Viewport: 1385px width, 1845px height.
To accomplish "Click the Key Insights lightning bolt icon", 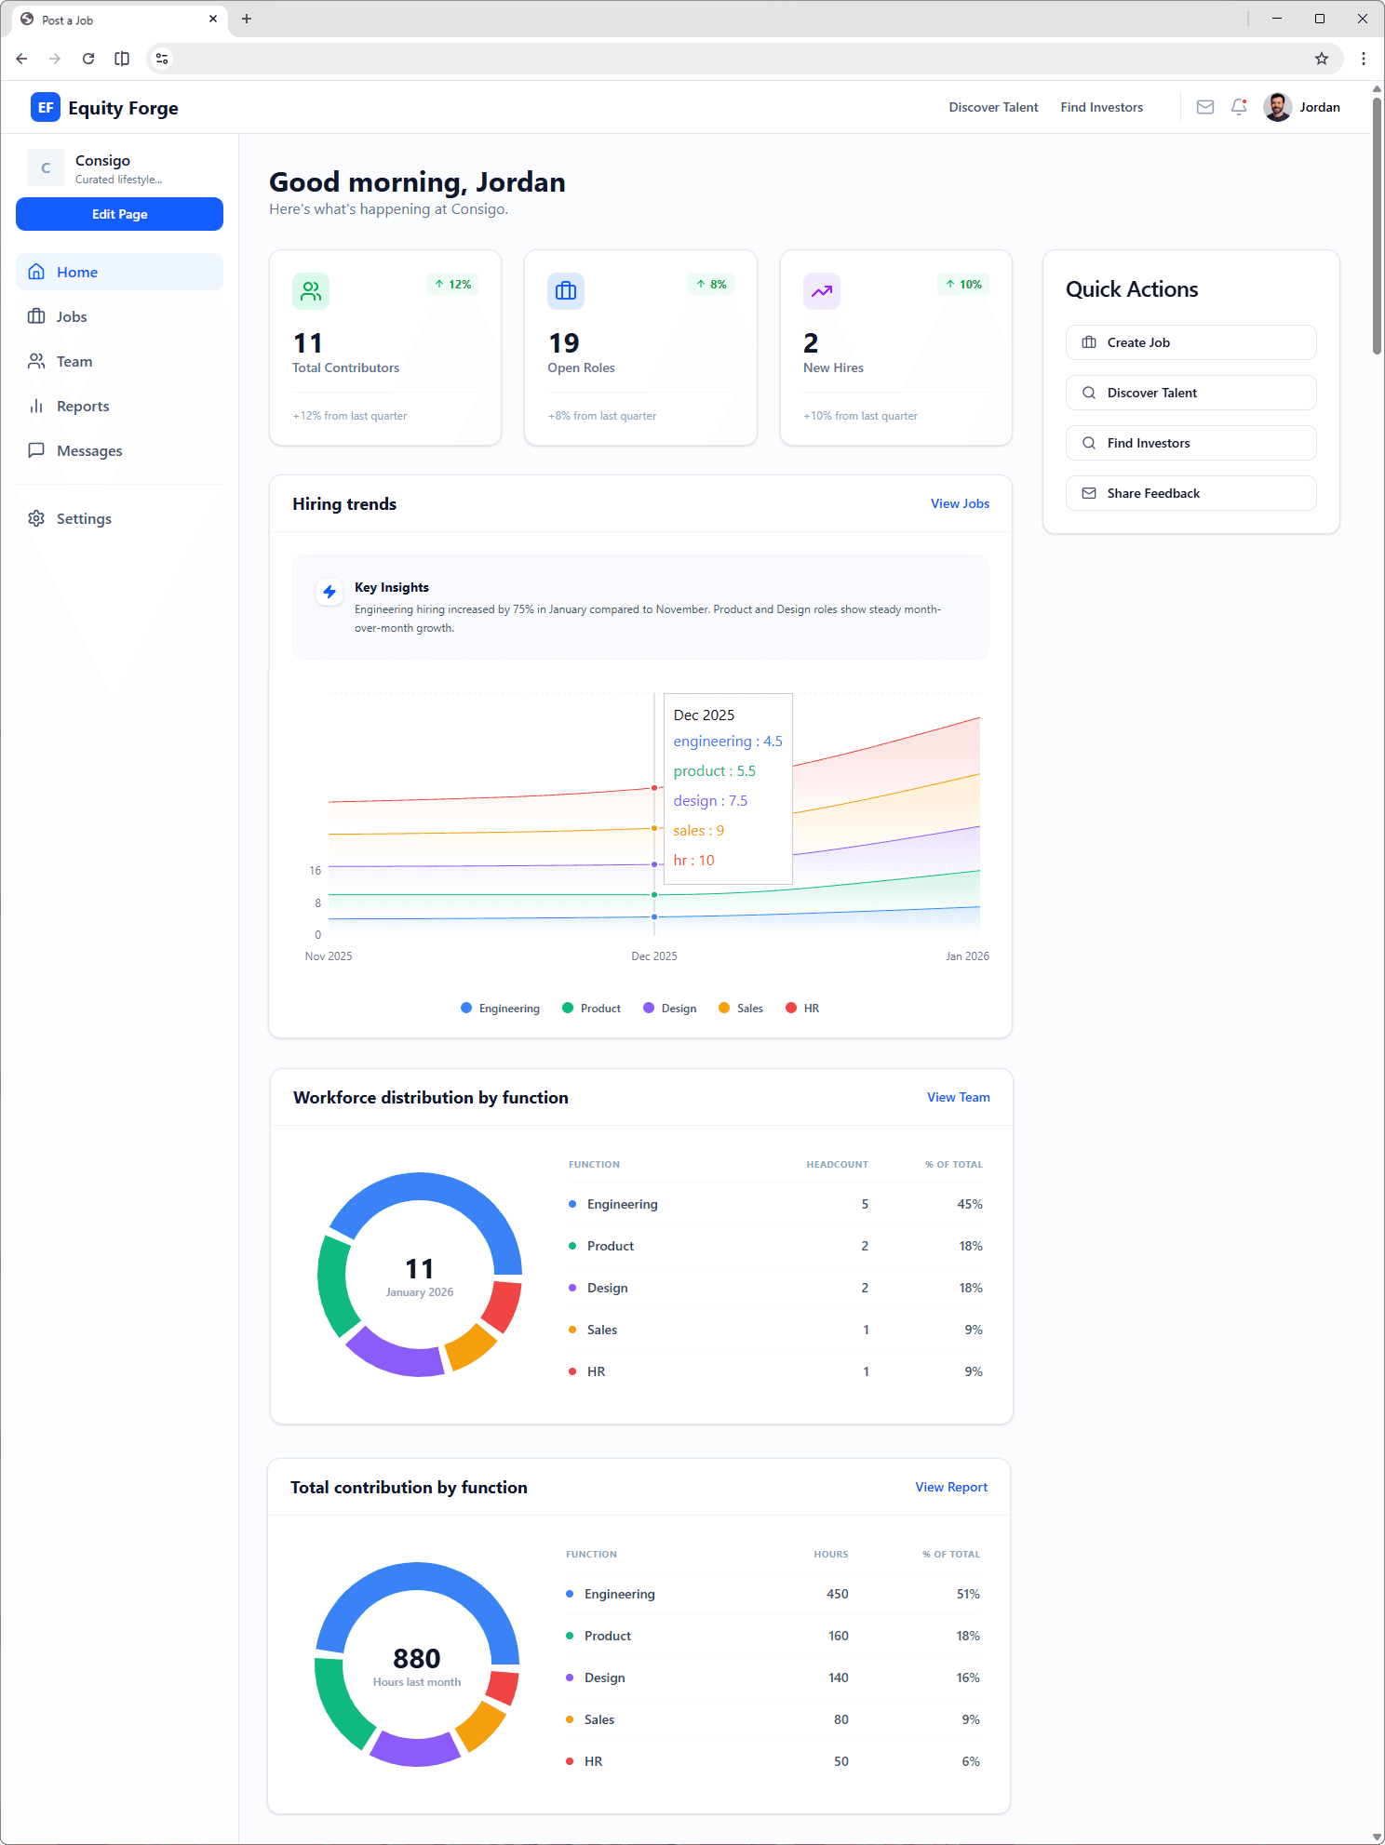I will pyautogui.click(x=329, y=592).
